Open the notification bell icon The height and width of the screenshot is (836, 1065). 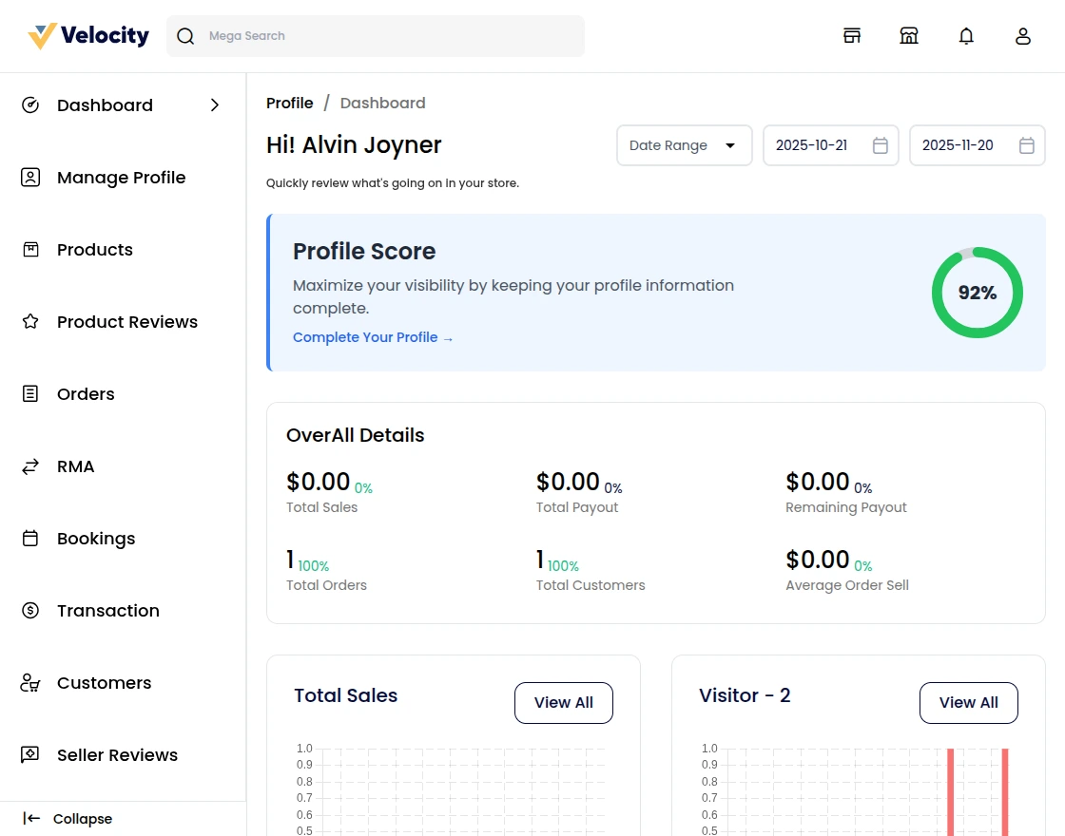coord(966,35)
